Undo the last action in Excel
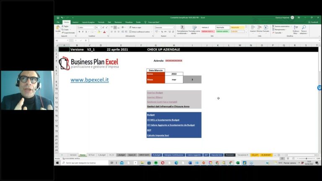Image resolution: width=322 pixels, height=181 pixels. (62, 18)
